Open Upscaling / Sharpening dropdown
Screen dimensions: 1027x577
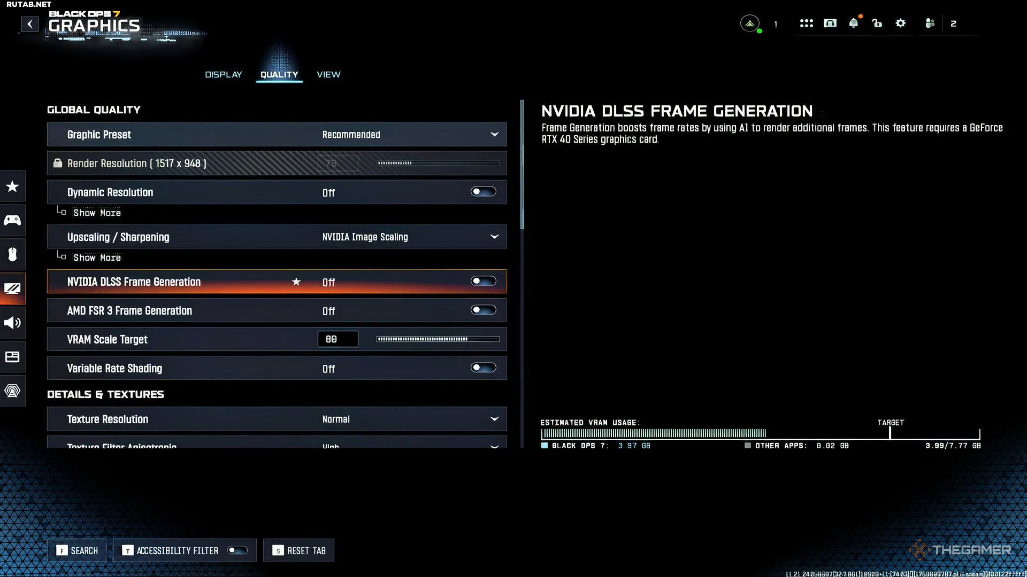[x=494, y=237]
